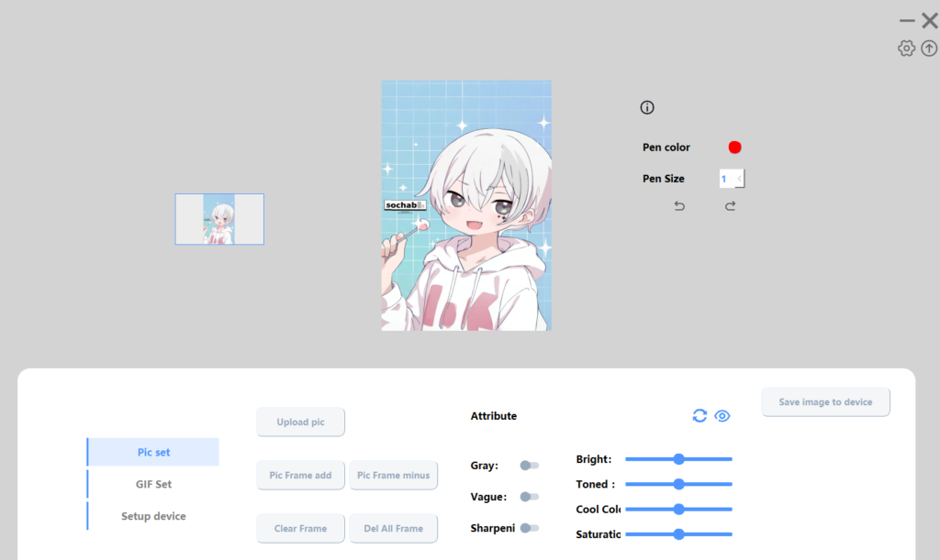The height and width of the screenshot is (560, 940).
Task: Open the GIF Set tab
Action: (x=152, y=483)
